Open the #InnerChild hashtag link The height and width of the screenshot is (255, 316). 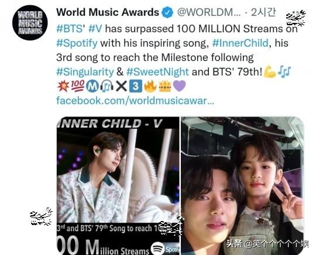pyautogui.click(x=241, y=43)
